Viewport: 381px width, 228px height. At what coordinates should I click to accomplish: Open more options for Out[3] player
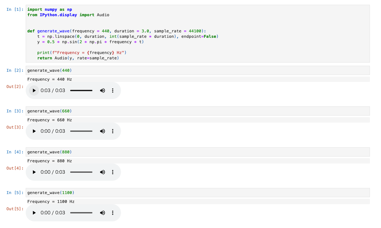[113, 131]
